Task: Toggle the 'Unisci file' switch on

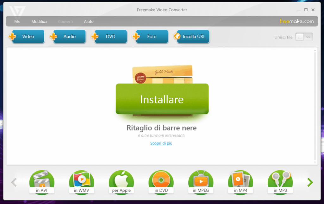Action: pyautogui.click(x=304, y=37)
